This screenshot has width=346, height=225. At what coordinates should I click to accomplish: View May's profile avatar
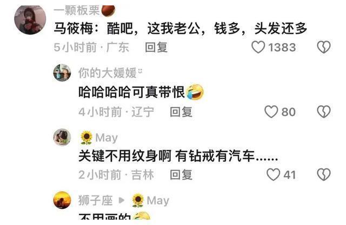[x=62, y=138]
